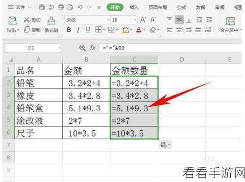
Task: Toggle Underline formatting
Action: point(88,30)
